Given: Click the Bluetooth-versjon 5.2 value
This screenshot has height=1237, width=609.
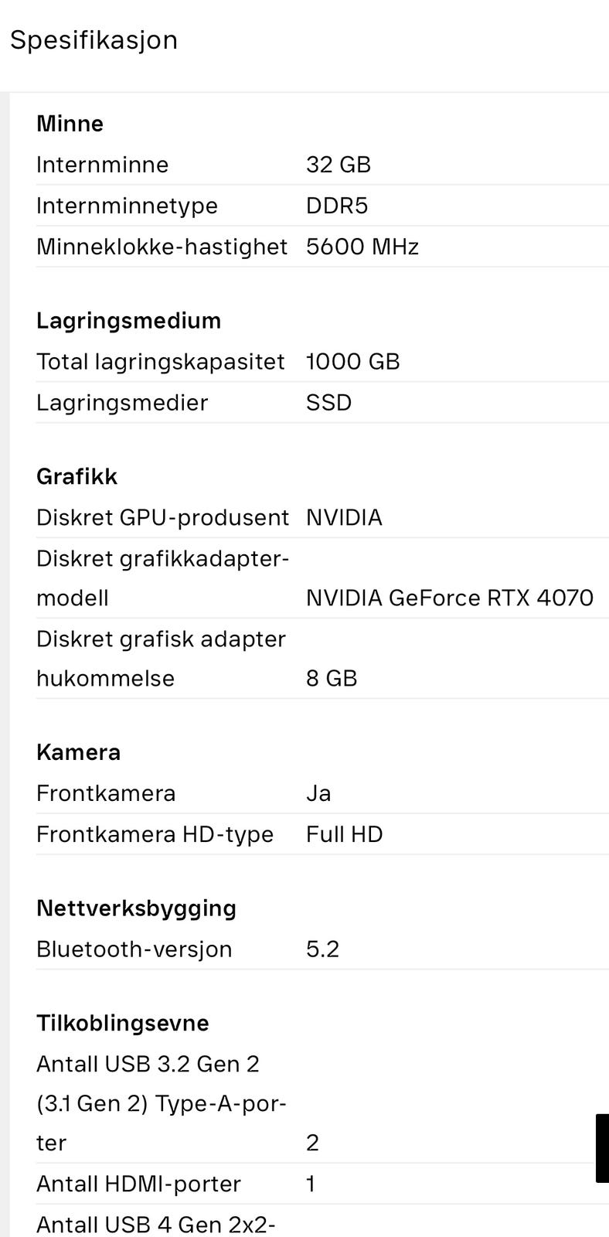Looking at the screenshot, I should (x=322, y=949).
